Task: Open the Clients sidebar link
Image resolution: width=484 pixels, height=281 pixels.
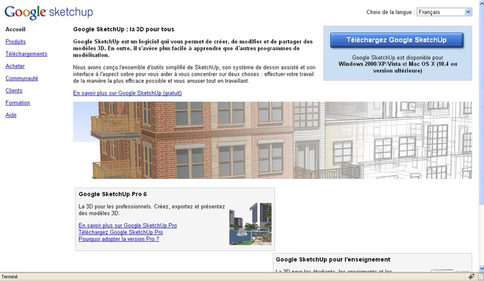Action: click(14, 91)
